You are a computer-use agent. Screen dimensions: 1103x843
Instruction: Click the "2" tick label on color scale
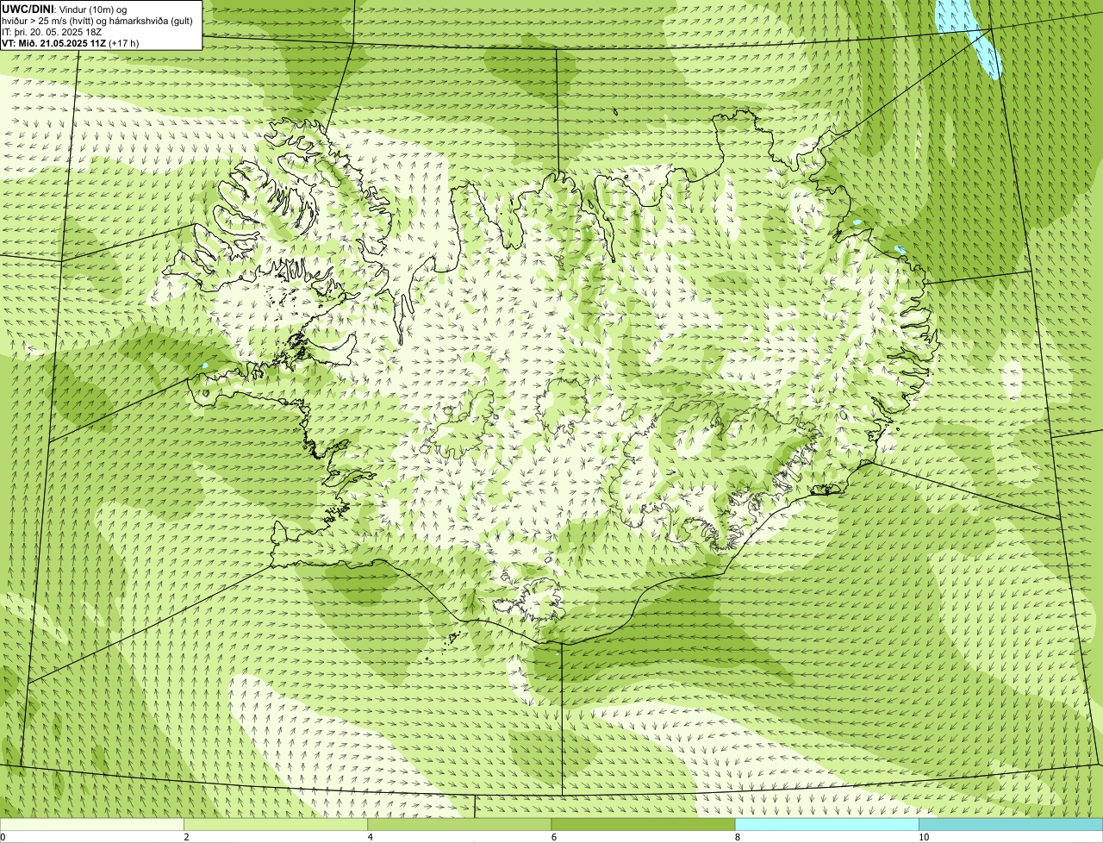(x=186, y=837)
